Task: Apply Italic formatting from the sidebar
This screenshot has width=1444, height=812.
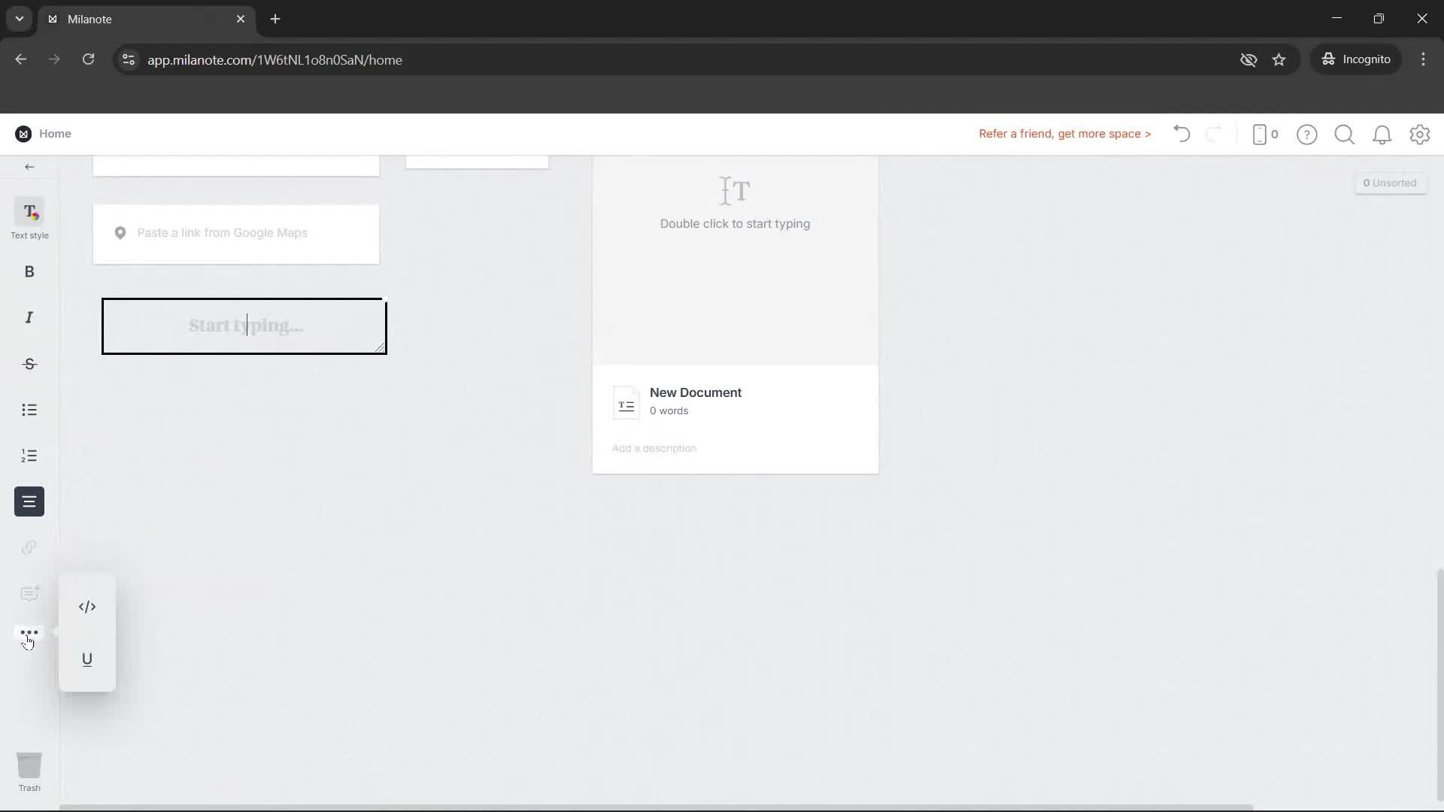Action: (29, 317)
